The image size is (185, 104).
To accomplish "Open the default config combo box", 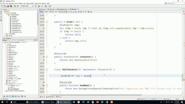I will 27,6.
